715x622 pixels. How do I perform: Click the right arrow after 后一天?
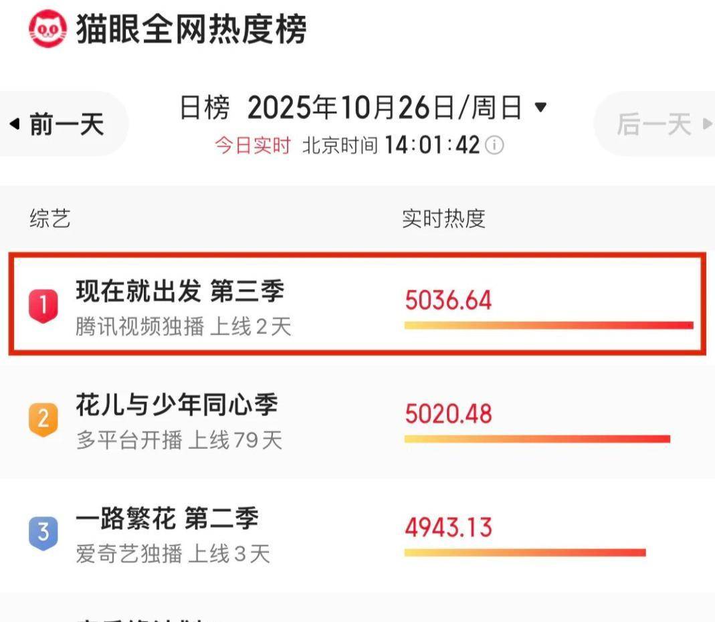(x=706, y=124)
